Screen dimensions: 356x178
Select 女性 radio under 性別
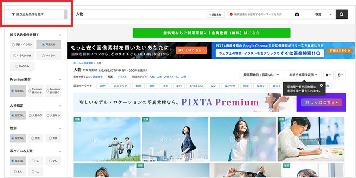point(53,138)
